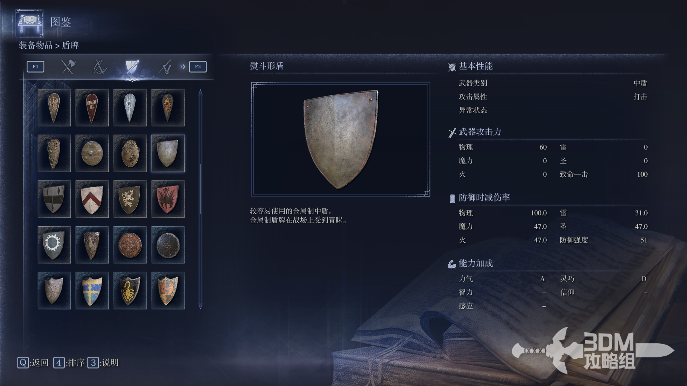The width and height of the screenshot is (687, 386).
Task: Pick the golden beast crest black shield
Action: [x=130, y=199]
